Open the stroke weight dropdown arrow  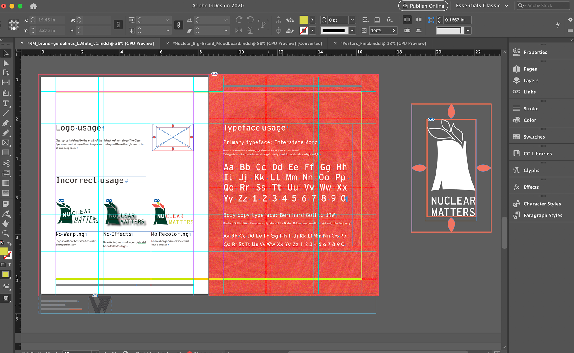tap(352, 20)
